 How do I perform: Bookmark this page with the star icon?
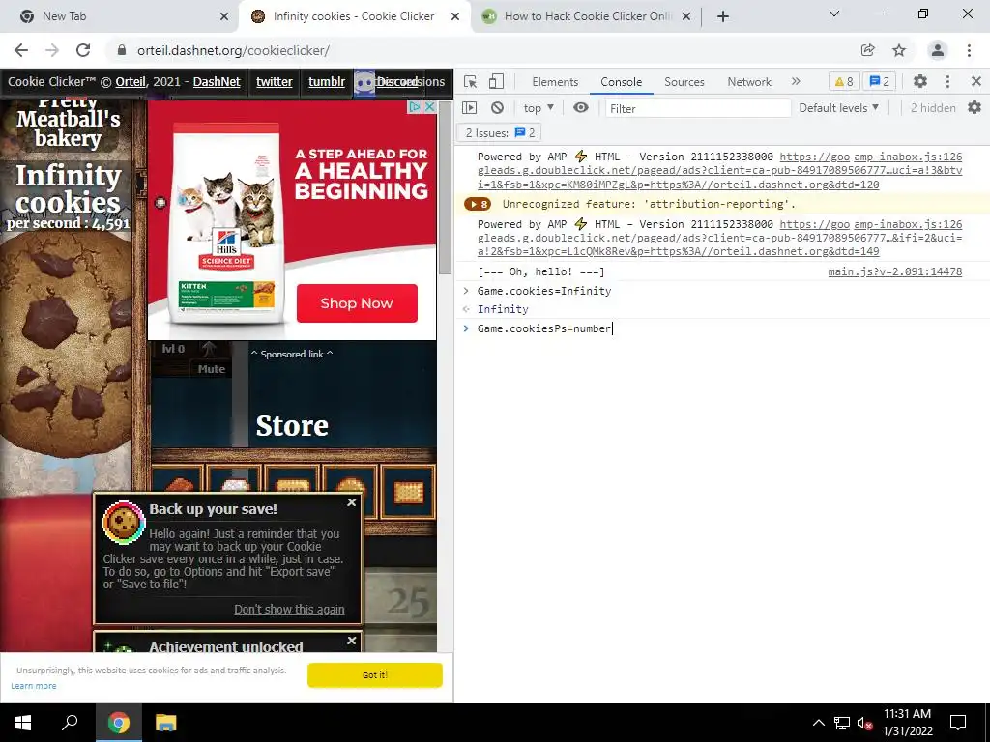[899, 50]
